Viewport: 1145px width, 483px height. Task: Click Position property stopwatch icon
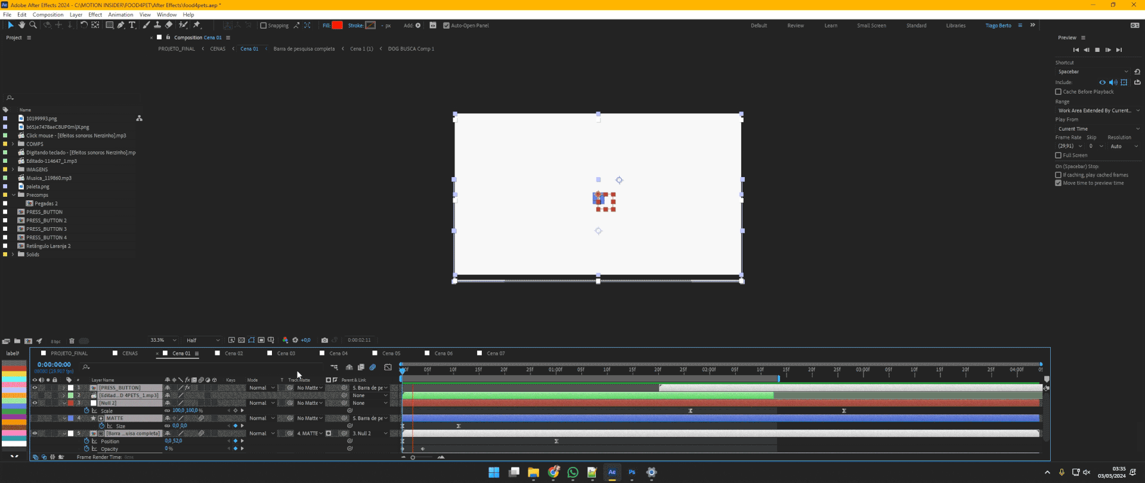coord(86,441)
